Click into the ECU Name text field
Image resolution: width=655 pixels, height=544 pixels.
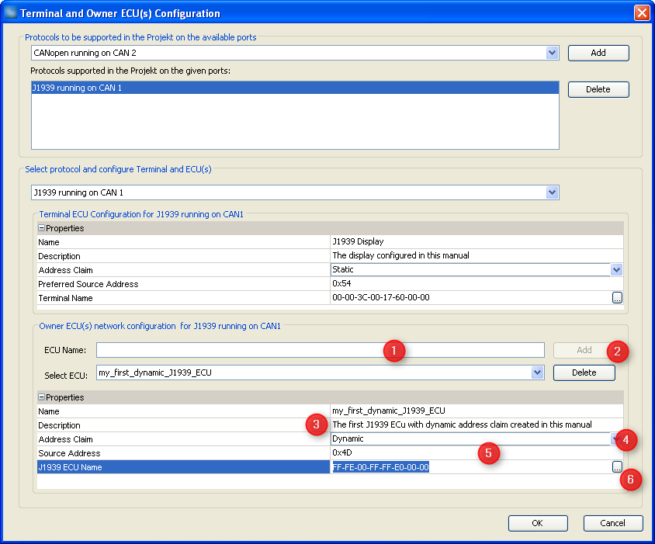(320, 350)
